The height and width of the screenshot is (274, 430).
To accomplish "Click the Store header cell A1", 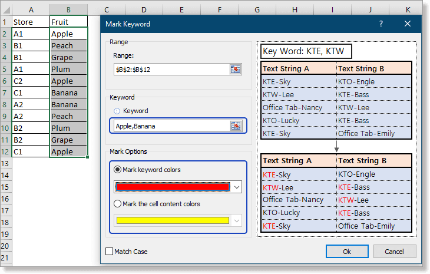I will coord(31,22).
